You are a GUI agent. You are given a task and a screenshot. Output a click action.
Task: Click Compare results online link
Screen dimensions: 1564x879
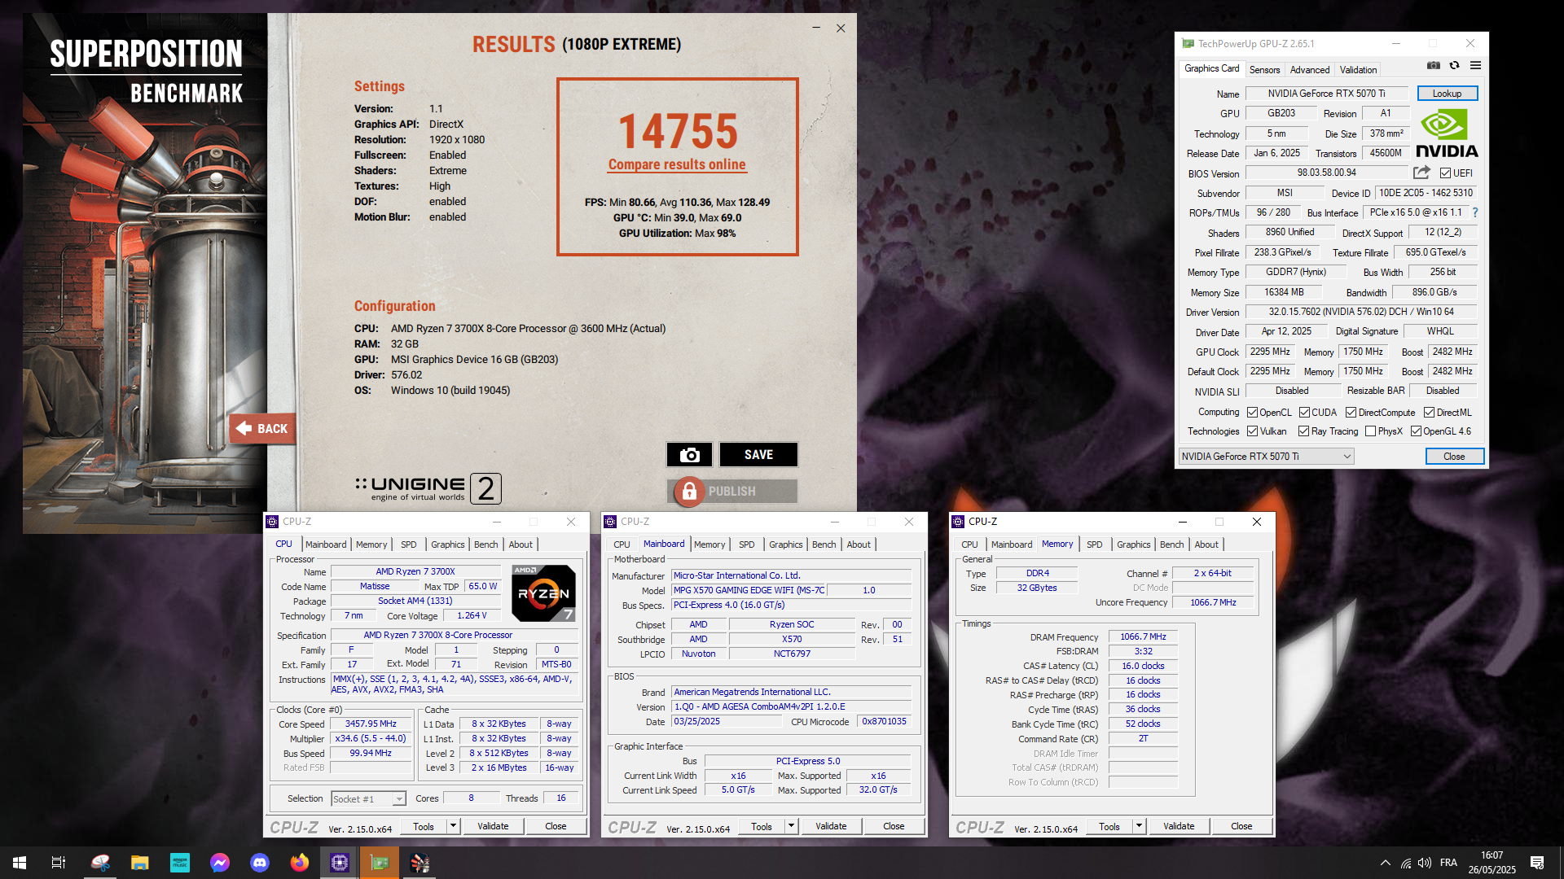(x=677, y=164)
